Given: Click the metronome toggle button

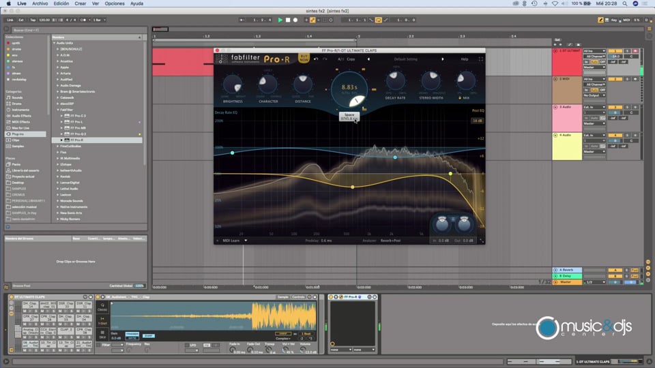Looking at the screenshot, I should coord(83,20).
